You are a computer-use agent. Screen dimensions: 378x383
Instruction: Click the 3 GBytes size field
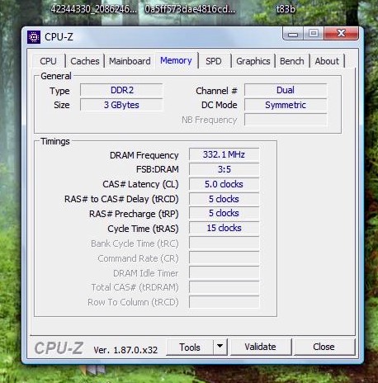(121, 105)
